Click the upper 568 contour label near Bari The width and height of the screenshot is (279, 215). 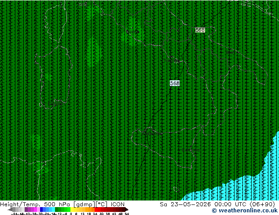click(200, 30)
